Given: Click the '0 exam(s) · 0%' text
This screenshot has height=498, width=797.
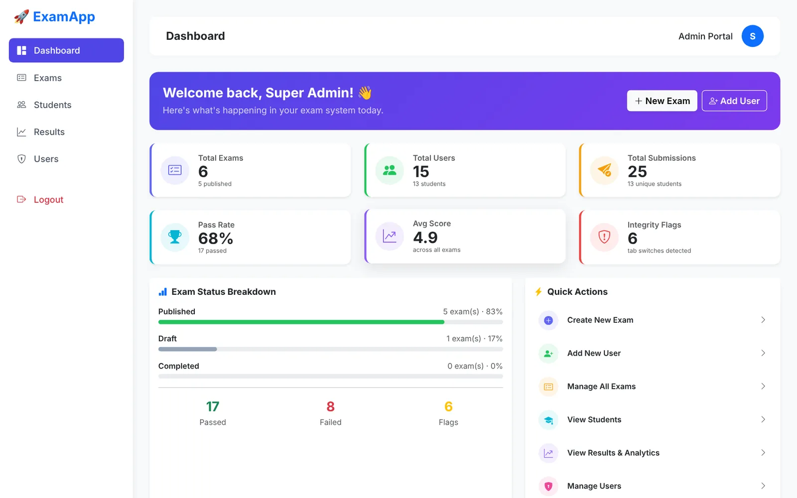Looking at the screenshot, I should point(475,366).
